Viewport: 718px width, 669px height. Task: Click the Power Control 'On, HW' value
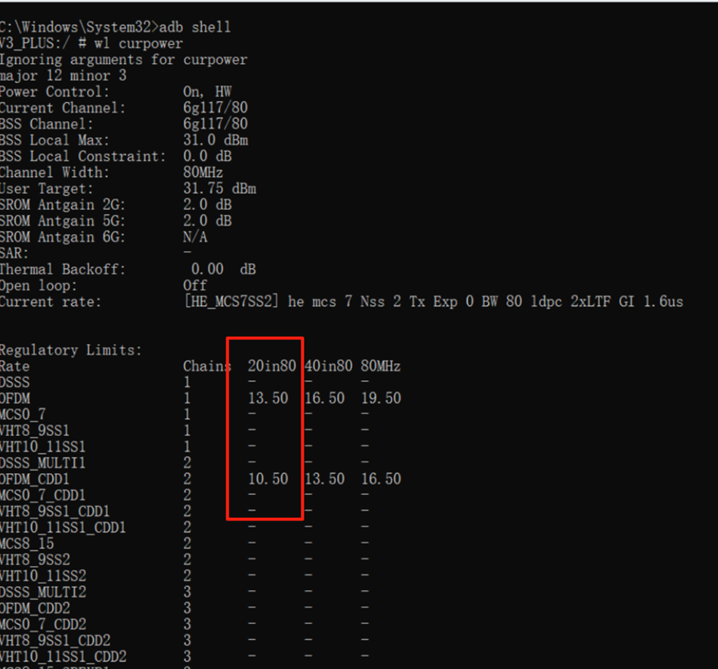pyautogui.click(x=207, y=91)
